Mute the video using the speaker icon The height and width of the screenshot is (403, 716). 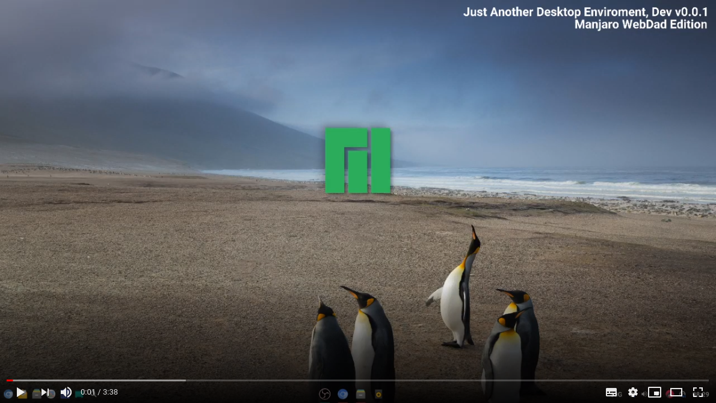pos(66,392)
